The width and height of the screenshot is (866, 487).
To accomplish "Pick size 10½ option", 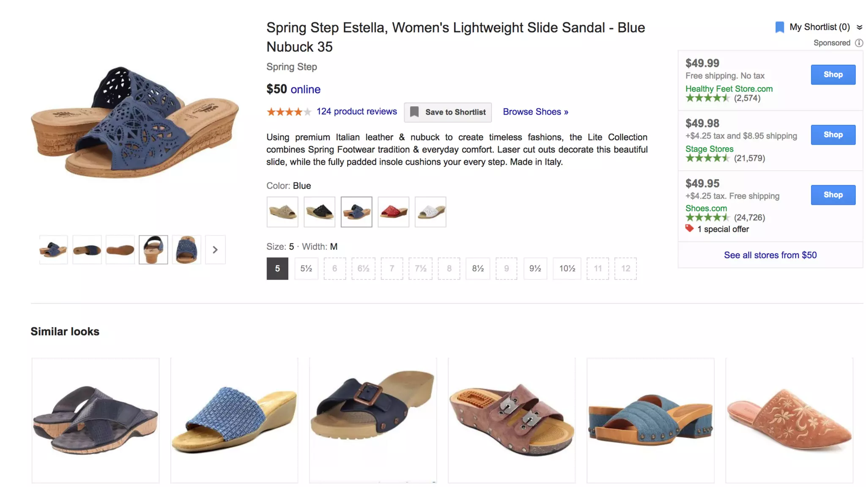I will pos(567,268).
